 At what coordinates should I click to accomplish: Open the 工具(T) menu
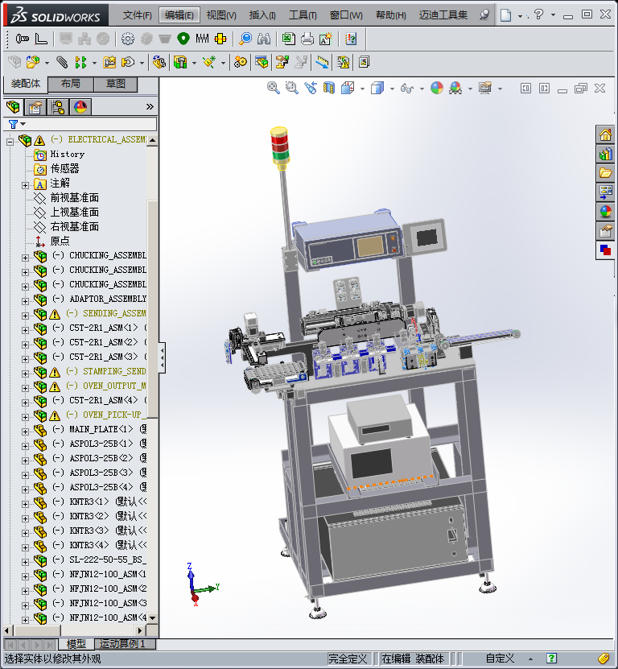pos(303,15)
